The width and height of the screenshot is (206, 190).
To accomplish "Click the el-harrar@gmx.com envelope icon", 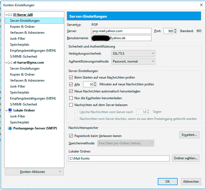I will pyautogui.click(x=10, y=63).
